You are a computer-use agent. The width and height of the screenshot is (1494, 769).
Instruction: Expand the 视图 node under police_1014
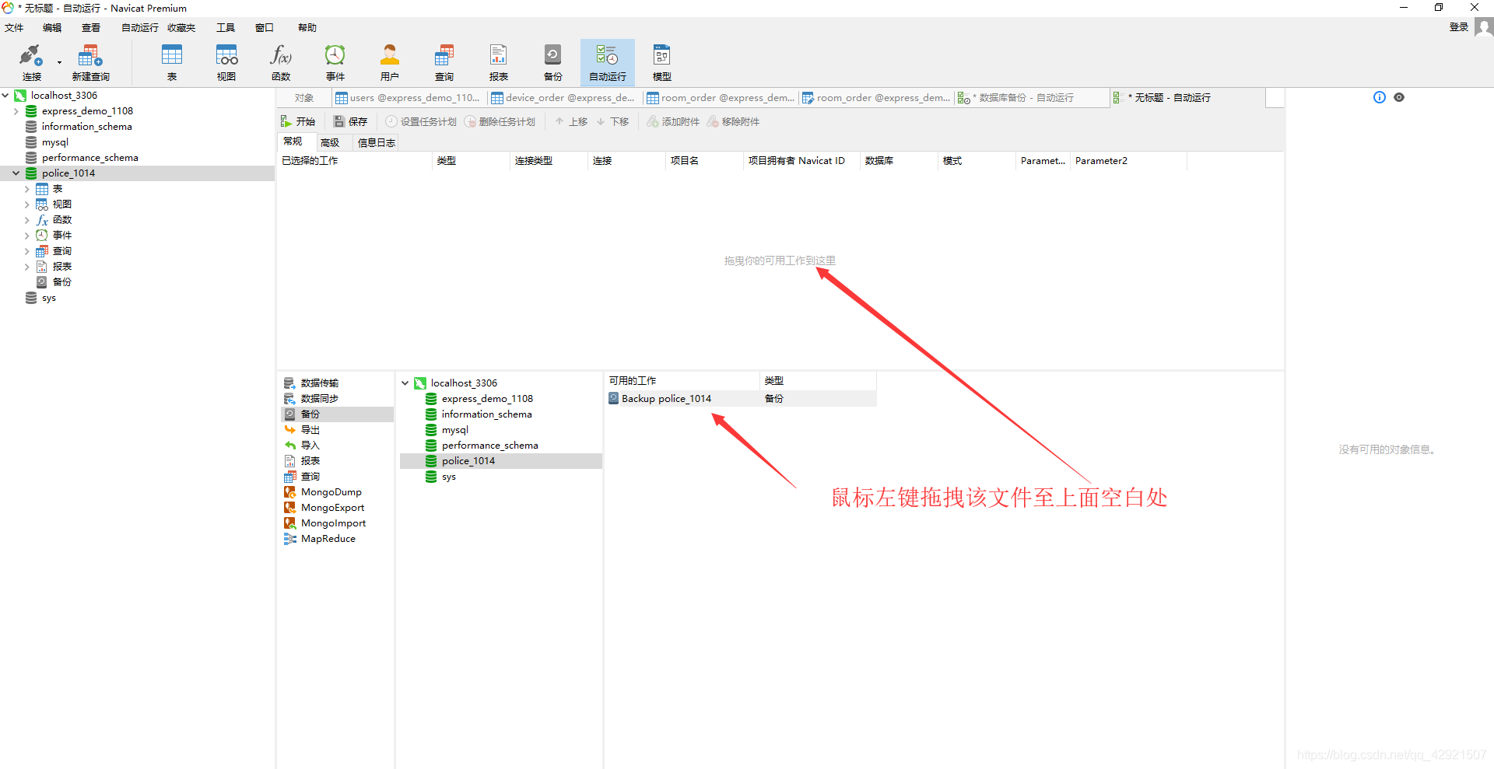tap(26, 204)
